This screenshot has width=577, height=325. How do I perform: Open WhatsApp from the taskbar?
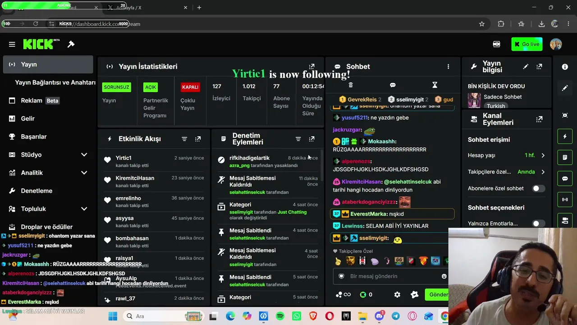(296, 316)
